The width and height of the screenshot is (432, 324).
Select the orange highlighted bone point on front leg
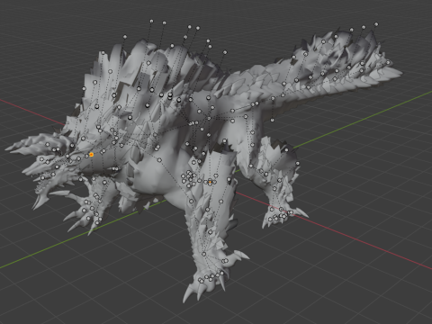[x=210, y=182]
